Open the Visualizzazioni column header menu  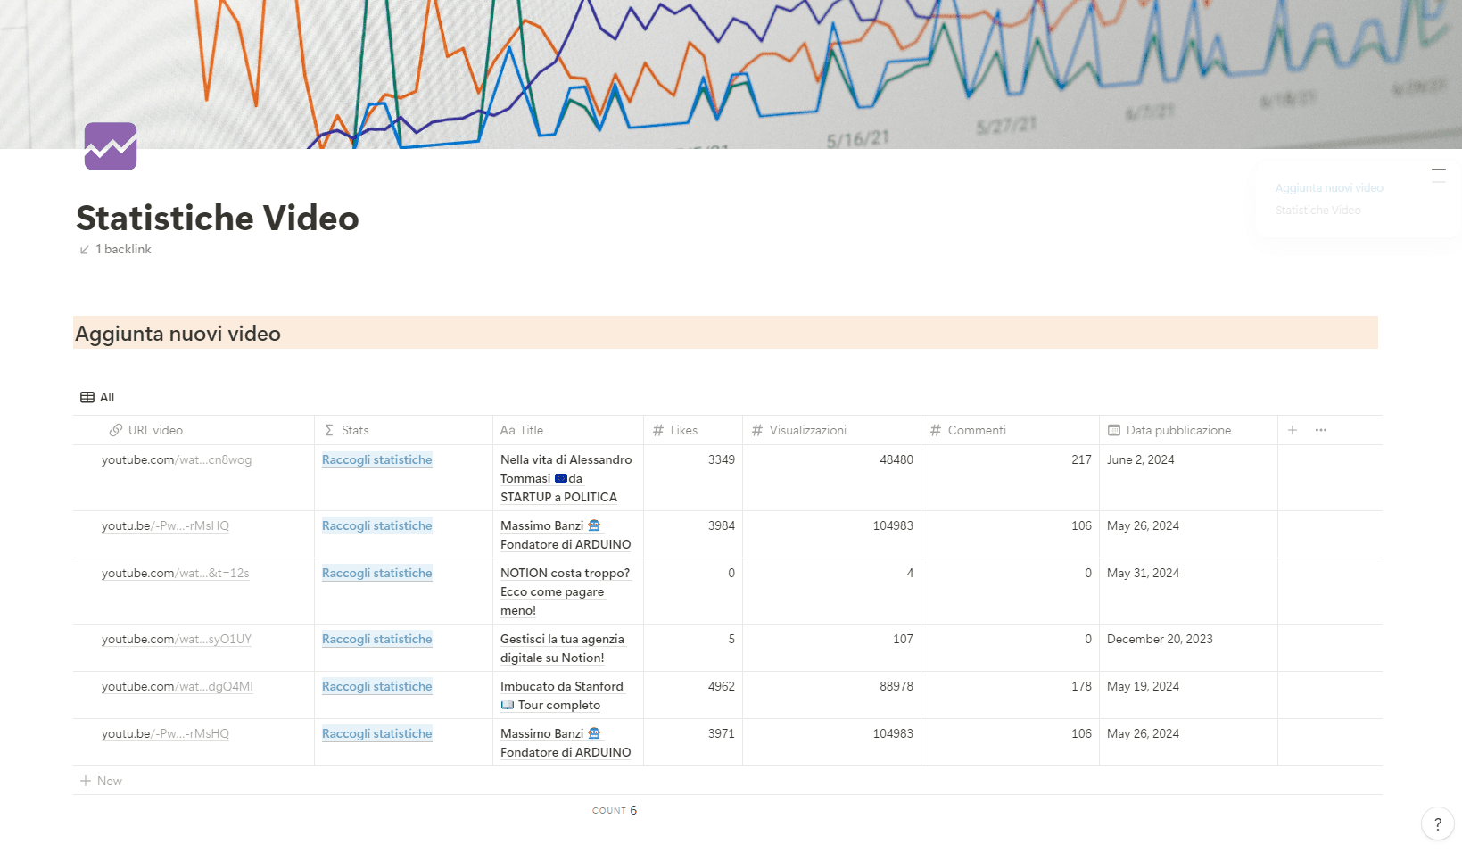tap(805, 429)
